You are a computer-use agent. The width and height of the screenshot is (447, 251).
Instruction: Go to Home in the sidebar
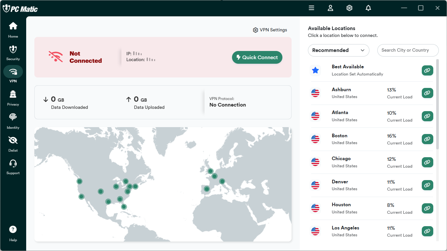13,30
